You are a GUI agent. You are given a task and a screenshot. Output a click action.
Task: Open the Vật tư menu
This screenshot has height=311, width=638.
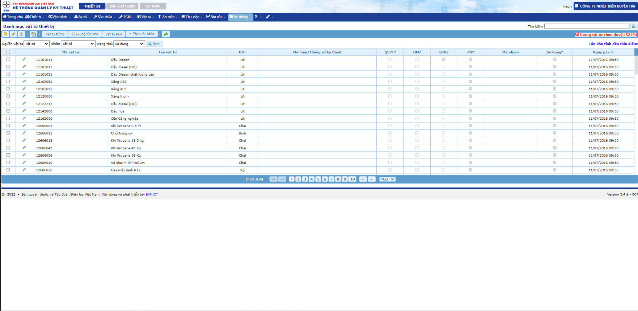pyautogui.click(x=146, y=17)
